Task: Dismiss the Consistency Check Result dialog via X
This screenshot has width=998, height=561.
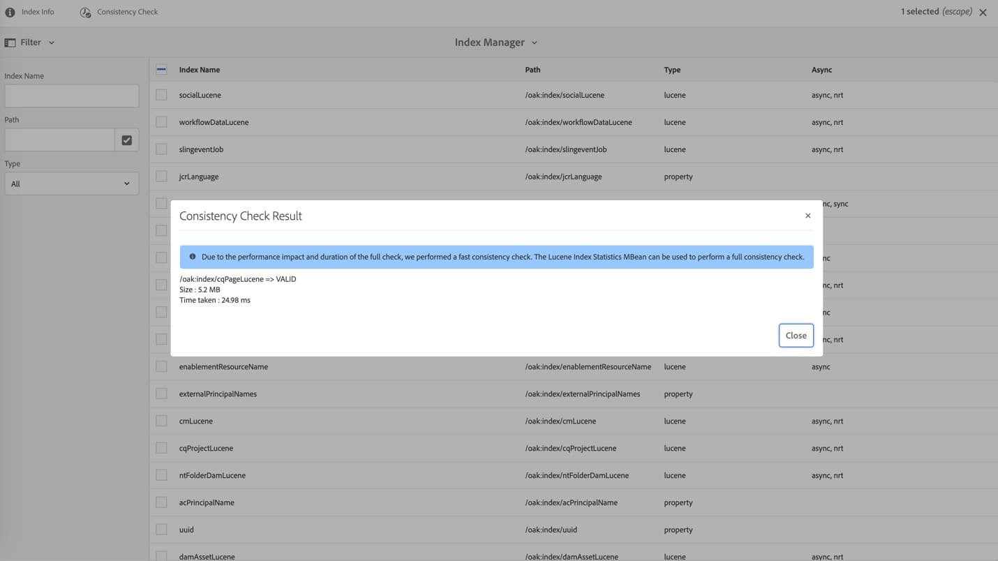Action: coord(807,216)
